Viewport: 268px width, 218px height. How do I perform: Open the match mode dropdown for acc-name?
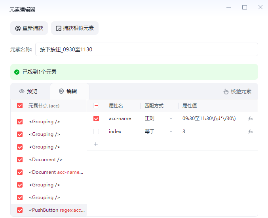click(x=159, y=118)
